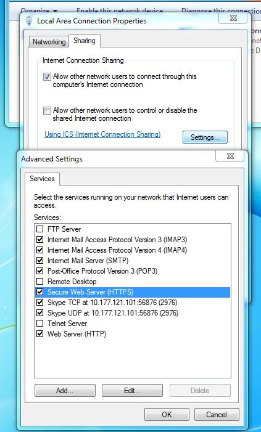
Task: Click the Edit... service button
Action: click(x=132, y=390)
